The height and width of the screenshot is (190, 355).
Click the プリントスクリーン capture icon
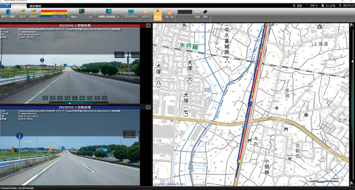click(x=131, y=13)
